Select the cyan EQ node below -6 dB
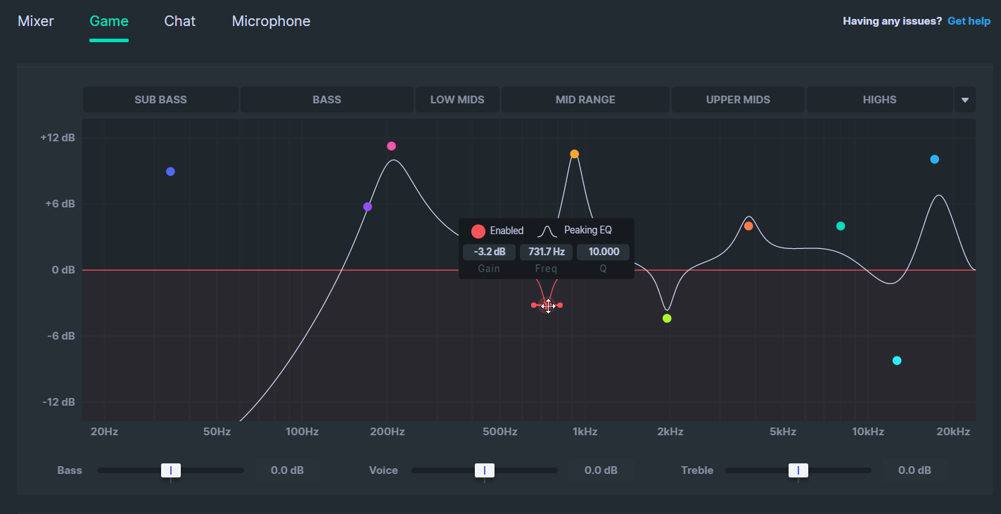 (896, 361)
